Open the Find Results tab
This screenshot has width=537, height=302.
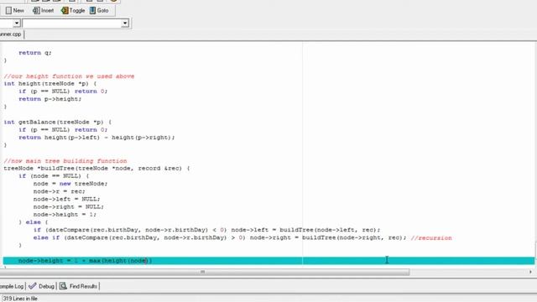tap(78, 286)
